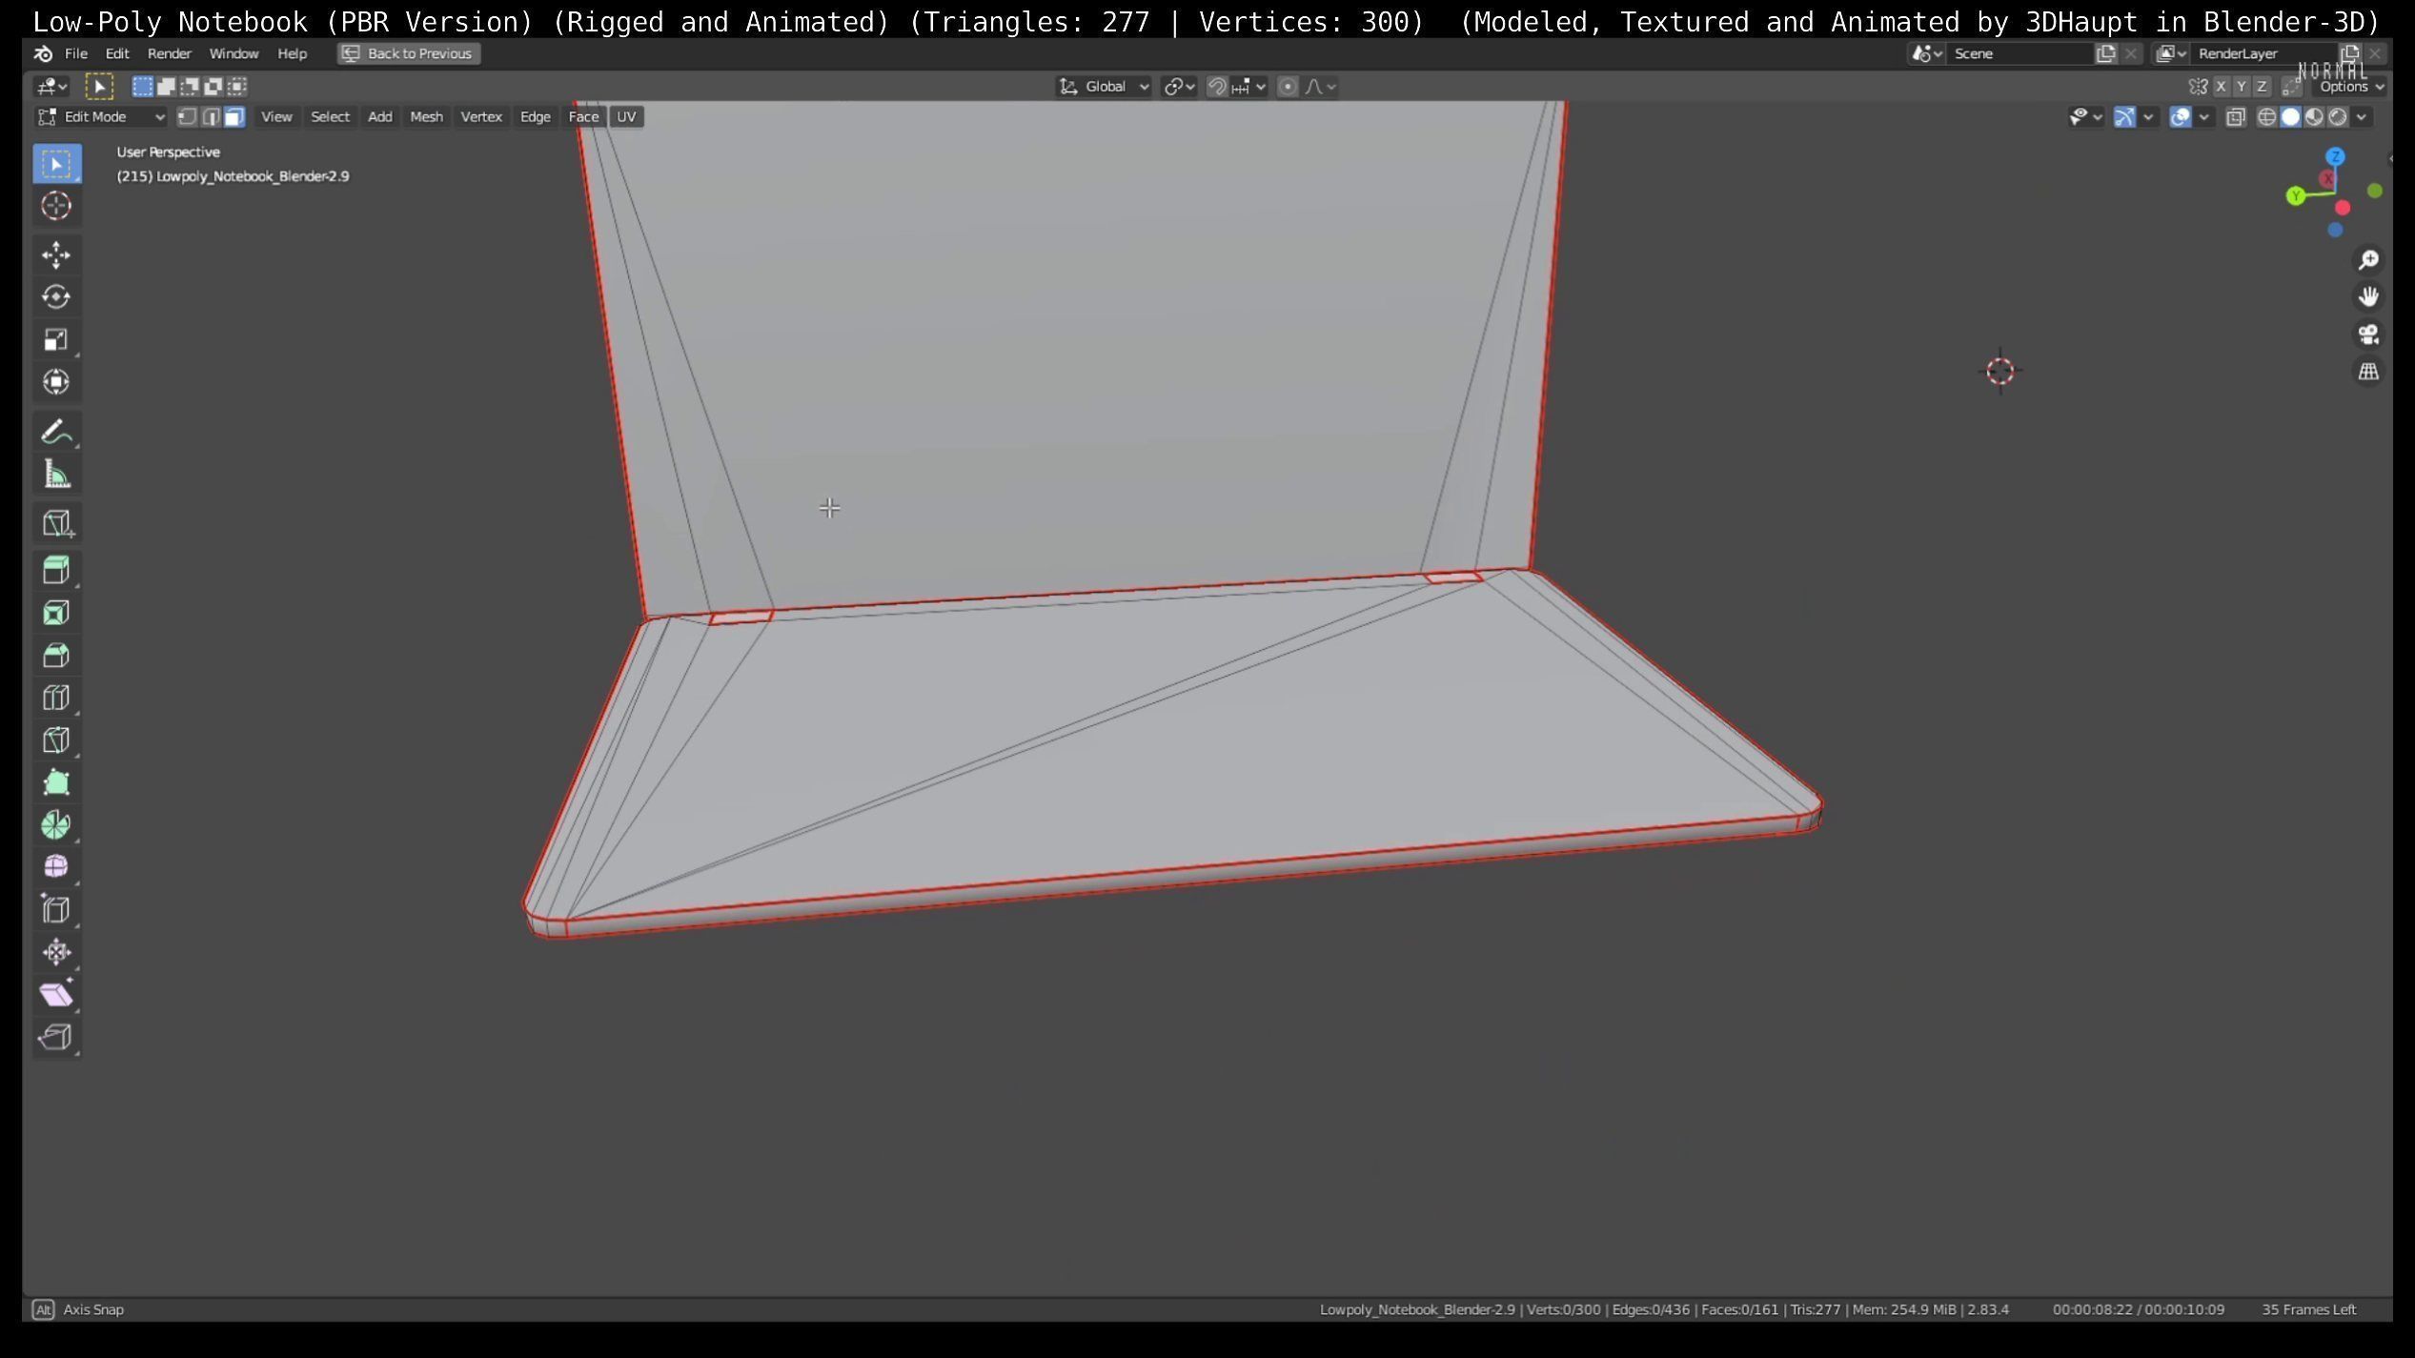Activate the Bevel tool

point(55,656)
